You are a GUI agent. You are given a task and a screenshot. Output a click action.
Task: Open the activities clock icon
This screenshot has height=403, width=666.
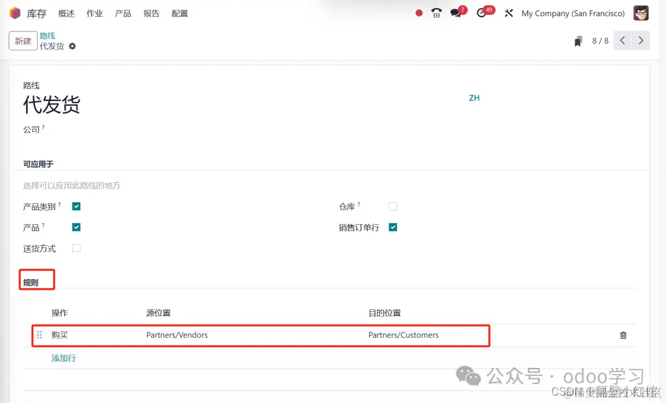coord(481,13)
